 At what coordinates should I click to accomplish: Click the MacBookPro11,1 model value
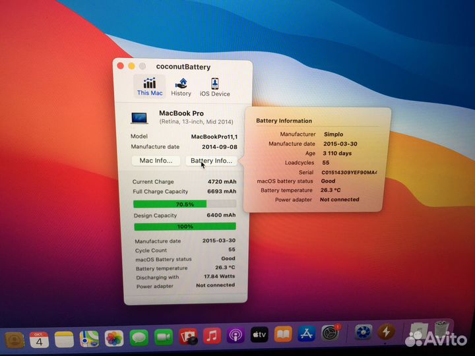214,136
